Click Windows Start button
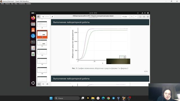The height and width of the screenshot is (101, 180). click(x=51, y=98)
